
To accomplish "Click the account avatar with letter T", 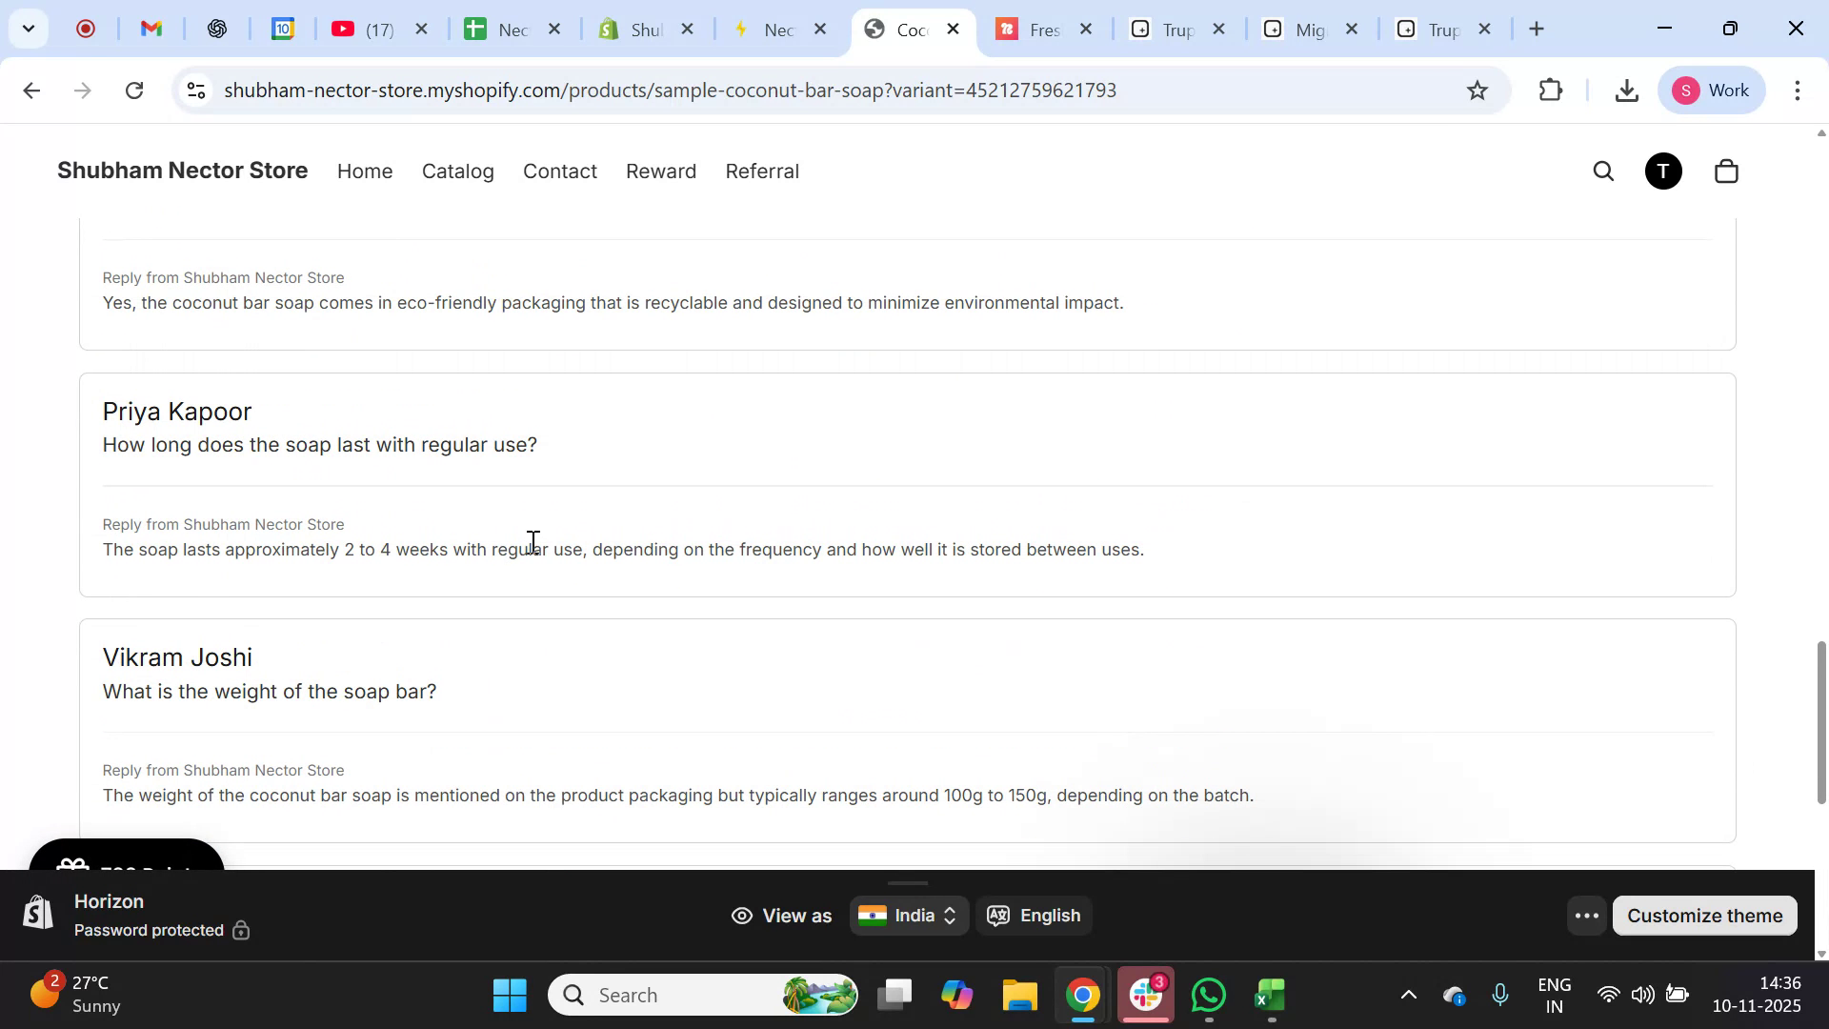I will 1663,171.
